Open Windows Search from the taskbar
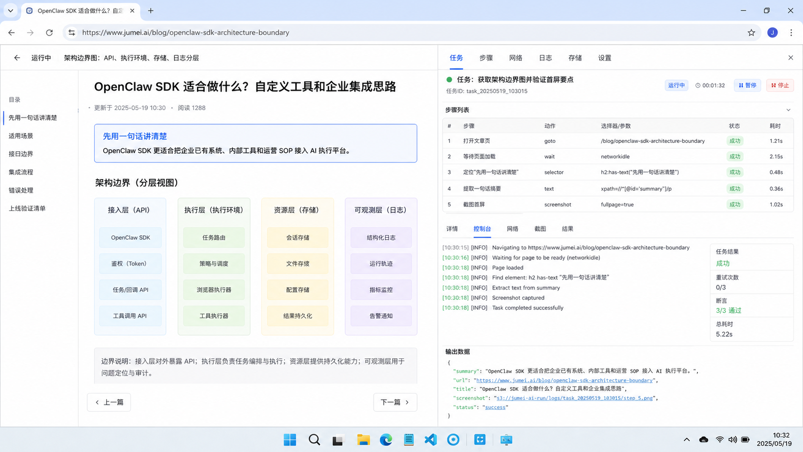803x452 pixels. point(314,440)
